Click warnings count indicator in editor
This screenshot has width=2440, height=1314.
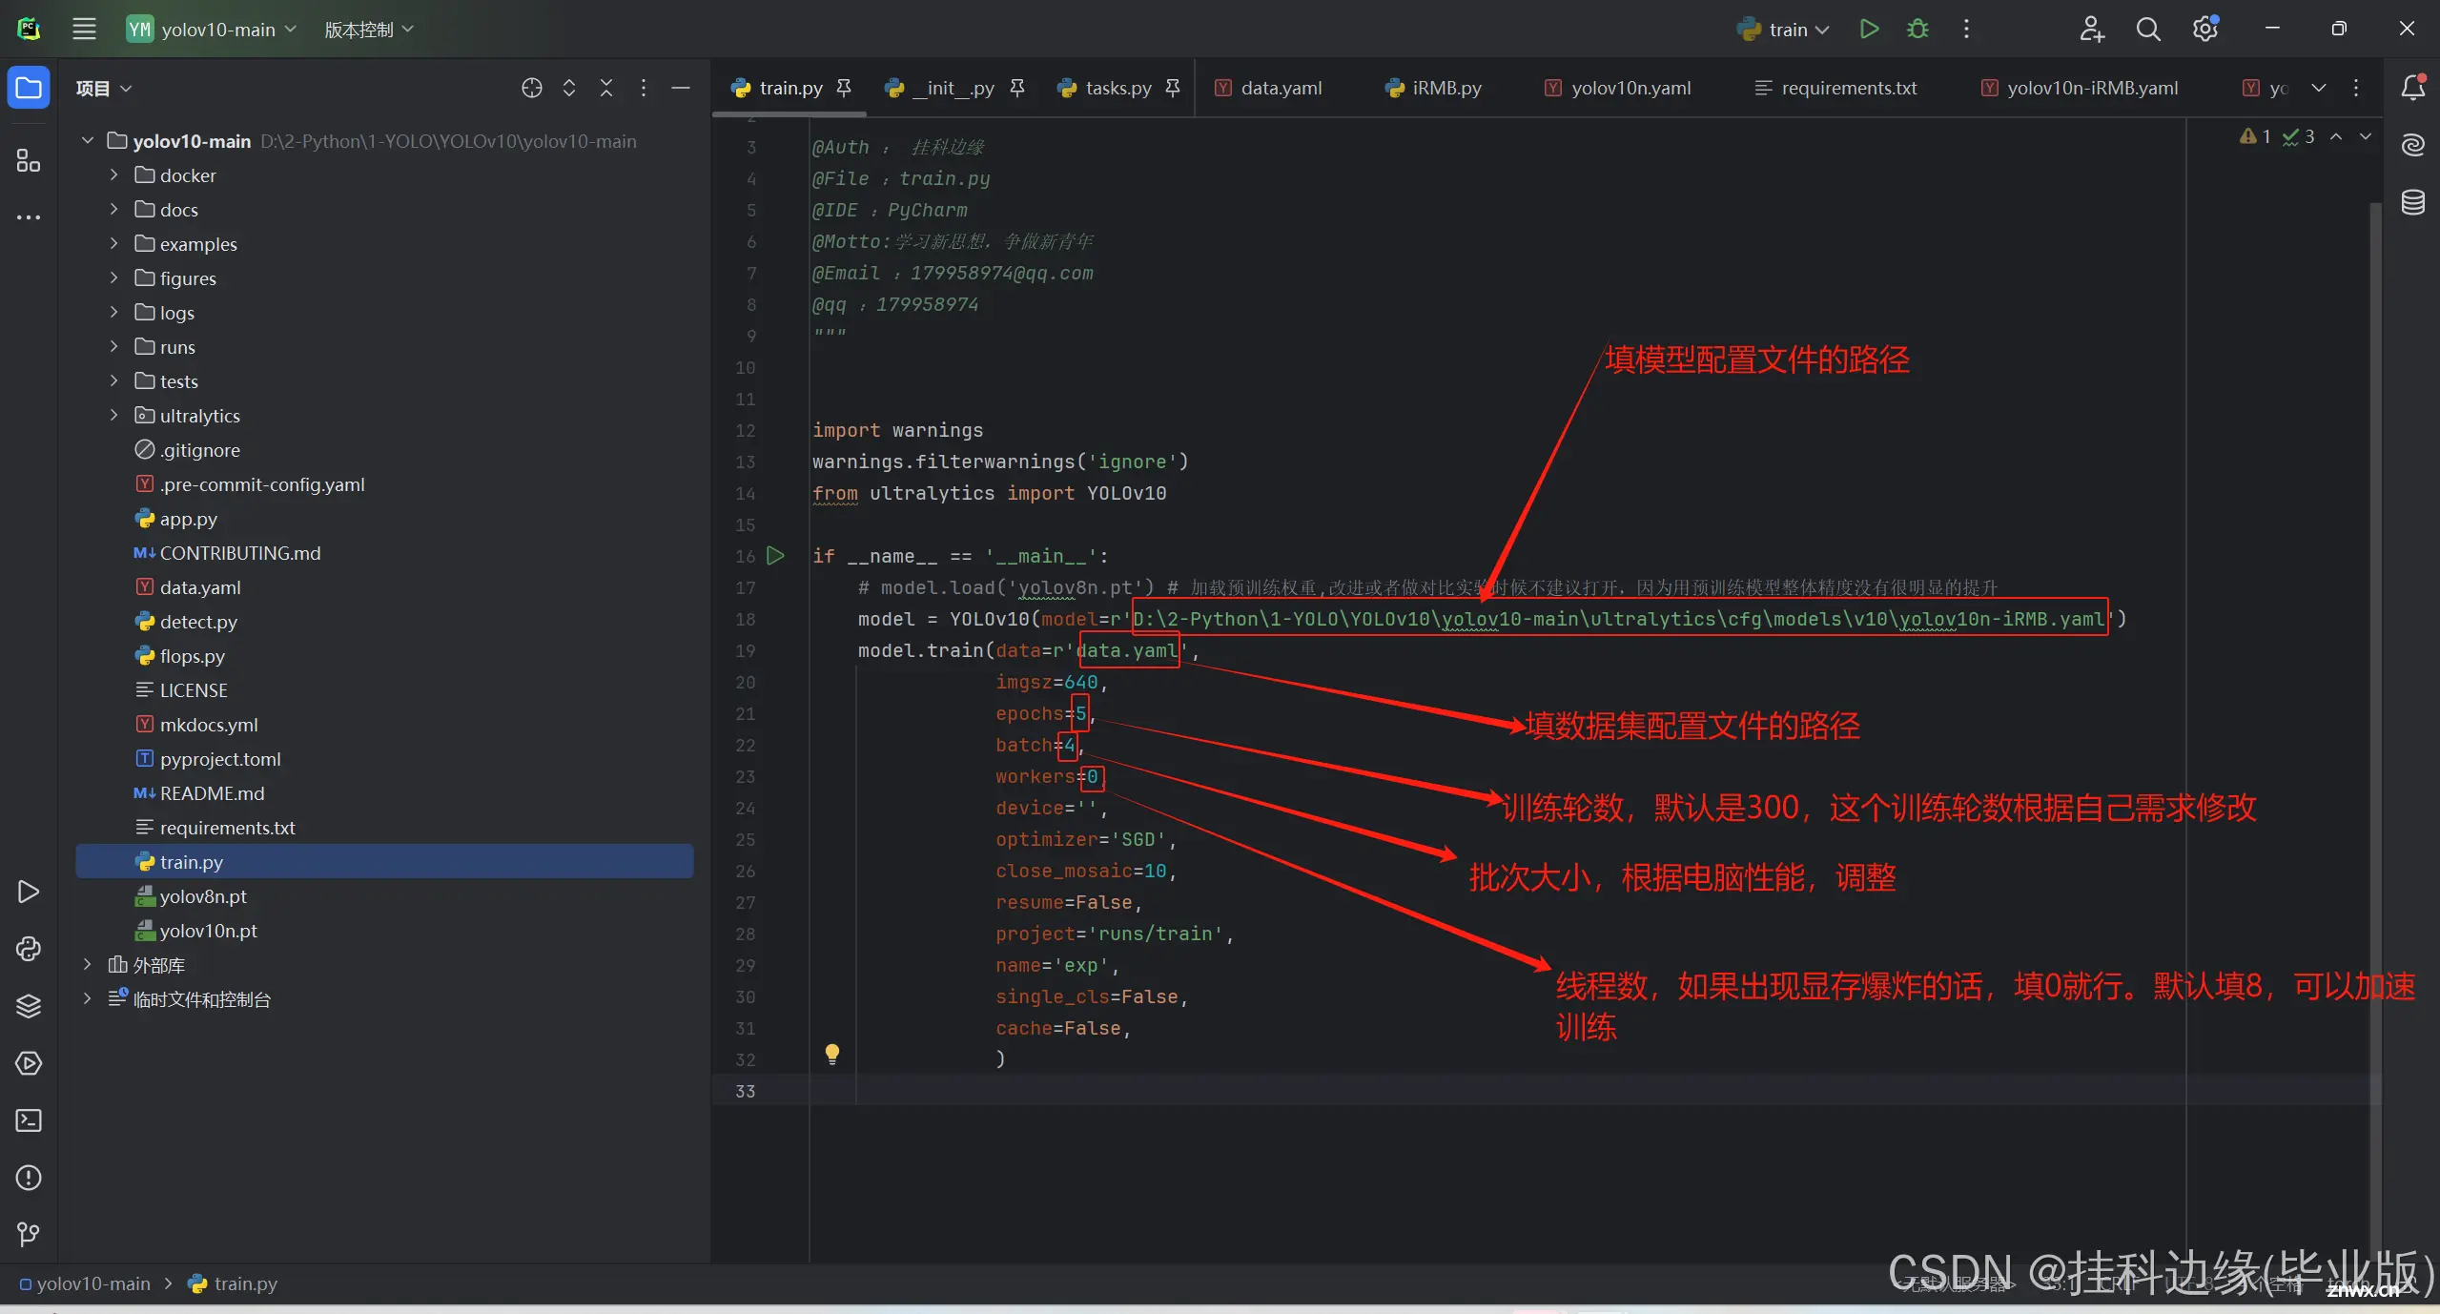2256,136
